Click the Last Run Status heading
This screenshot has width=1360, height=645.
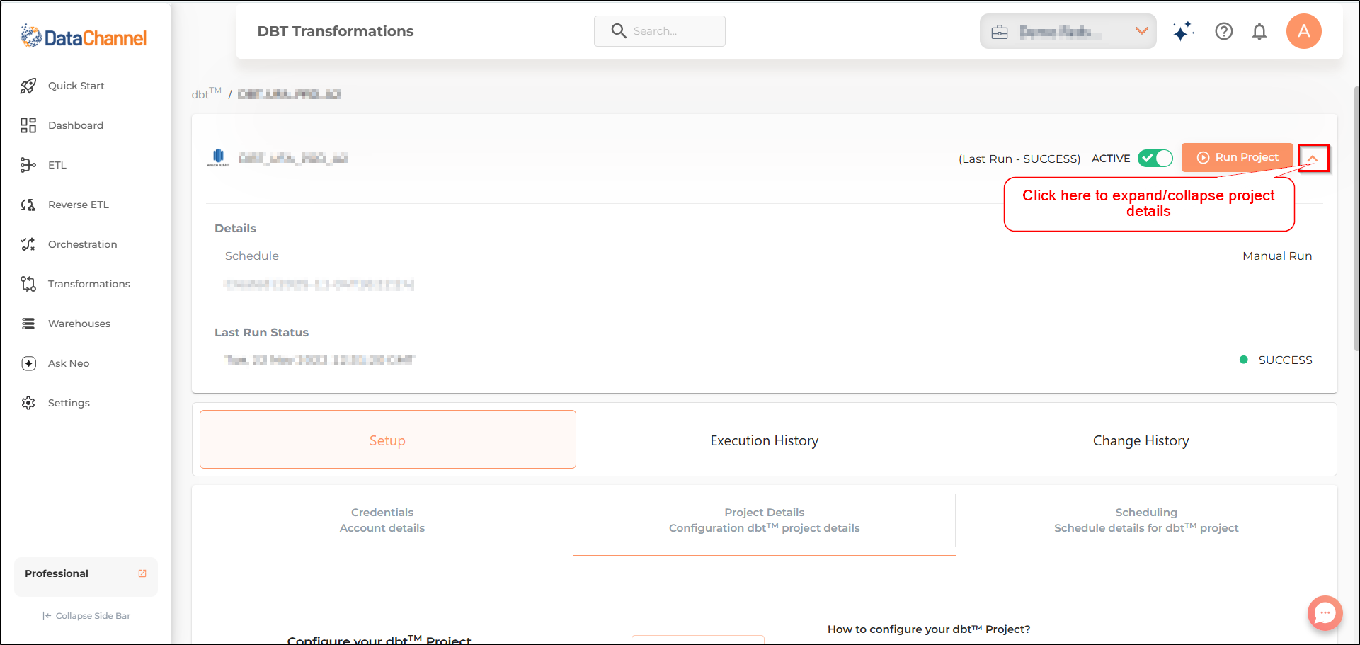pyautogui.click(x=262, y=332)
